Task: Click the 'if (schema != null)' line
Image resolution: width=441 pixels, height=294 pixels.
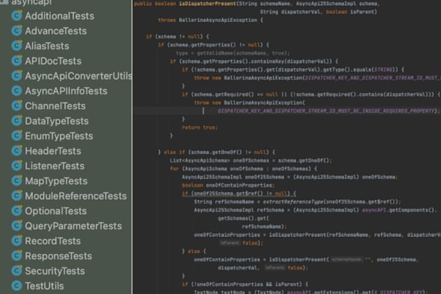Action: (x=178, y=36)
